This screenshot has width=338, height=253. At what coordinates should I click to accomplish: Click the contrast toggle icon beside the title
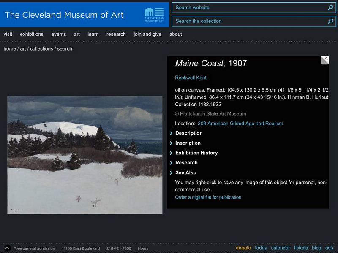pos(324,61)
